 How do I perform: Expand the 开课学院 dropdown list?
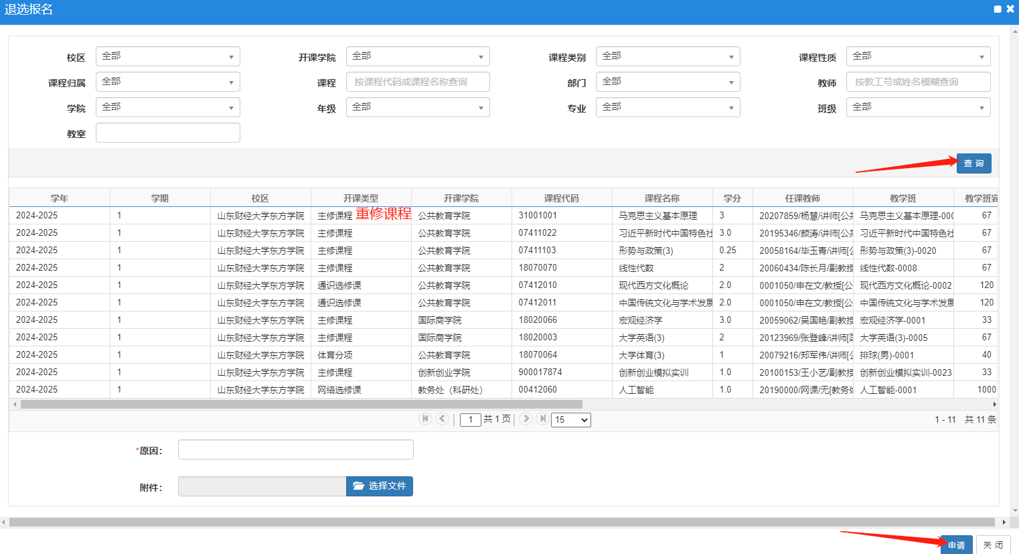point(418,56)
